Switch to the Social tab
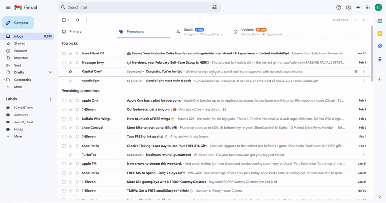Viewport: 386px width, 203px height. pos(201,32)
